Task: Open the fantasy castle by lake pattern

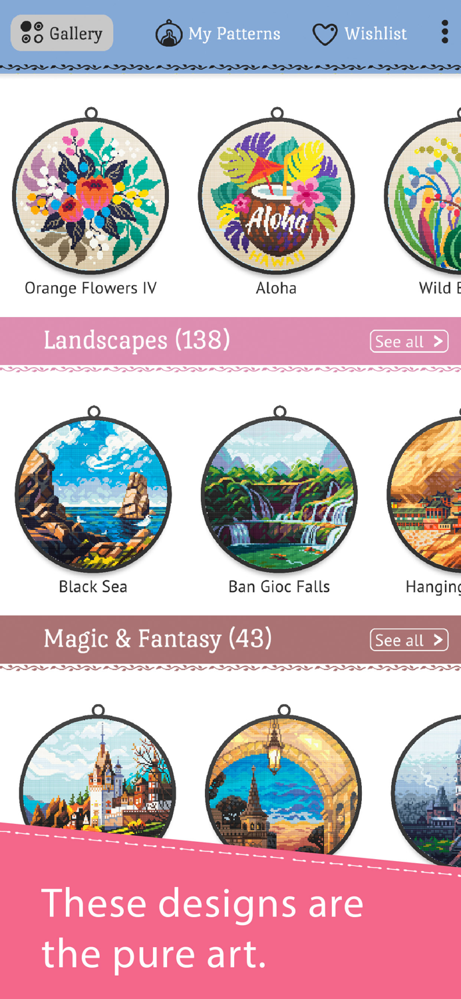Action: (98, 776)
